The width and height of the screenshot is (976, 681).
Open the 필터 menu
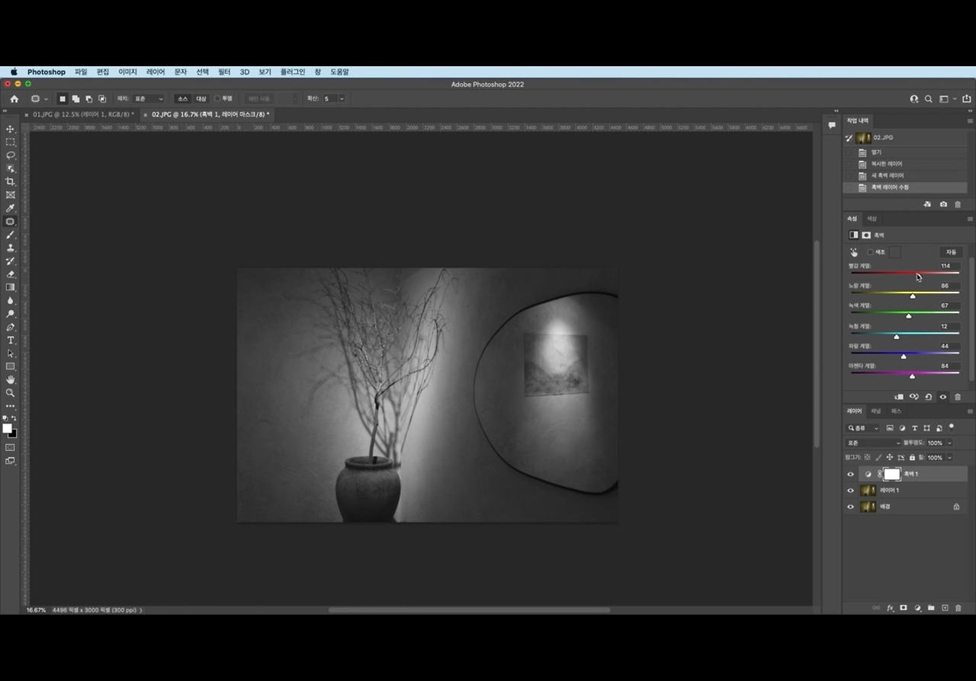pyautogui.click(x=224, y=72)
